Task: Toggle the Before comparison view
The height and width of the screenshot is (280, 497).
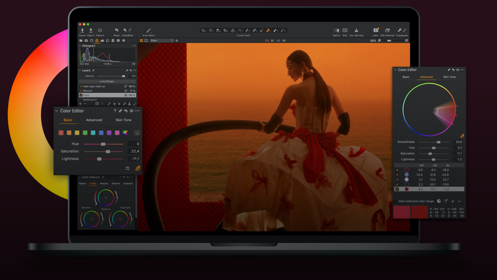Action: [336, 30]
